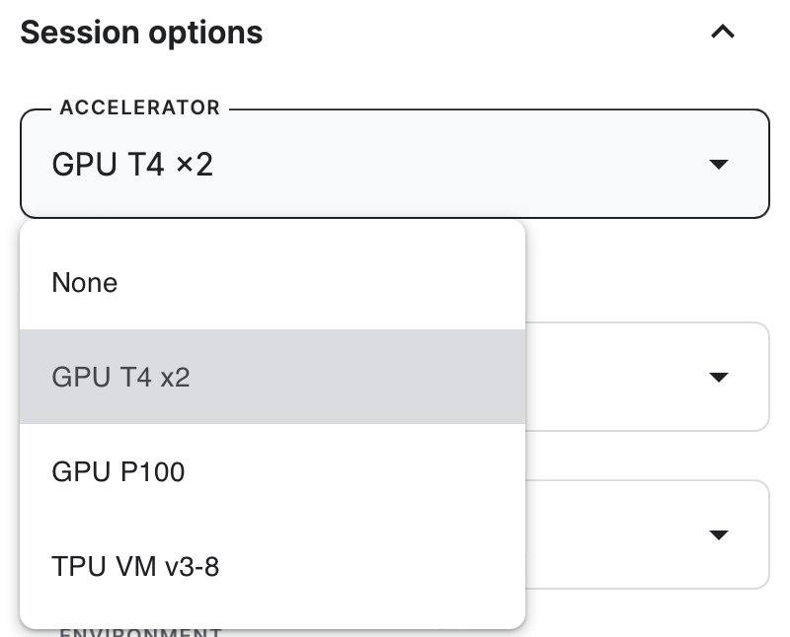Click the Accelerator combo box field
The width and height of the screenshot is (790, 637).
pos(395,164)
